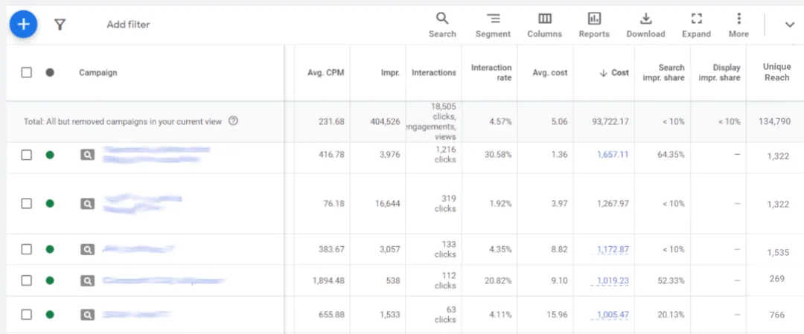The width and height of the screenshot is (804, 334).
Task: Open the Segment menu
Action: tap(493, 25)
